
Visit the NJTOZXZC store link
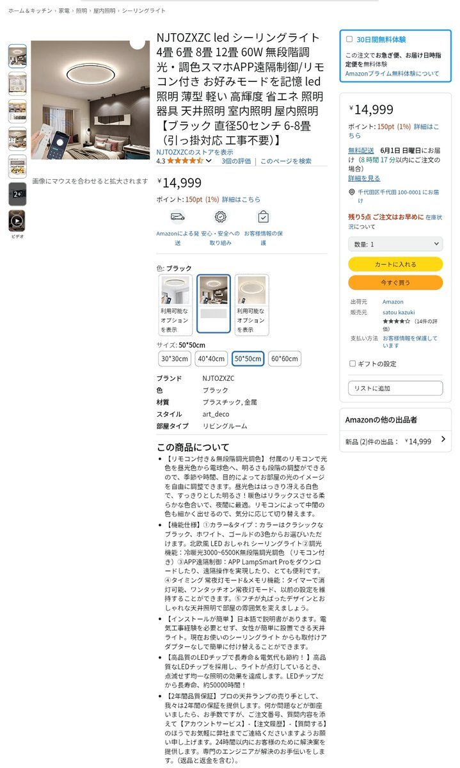click(194, 152)
